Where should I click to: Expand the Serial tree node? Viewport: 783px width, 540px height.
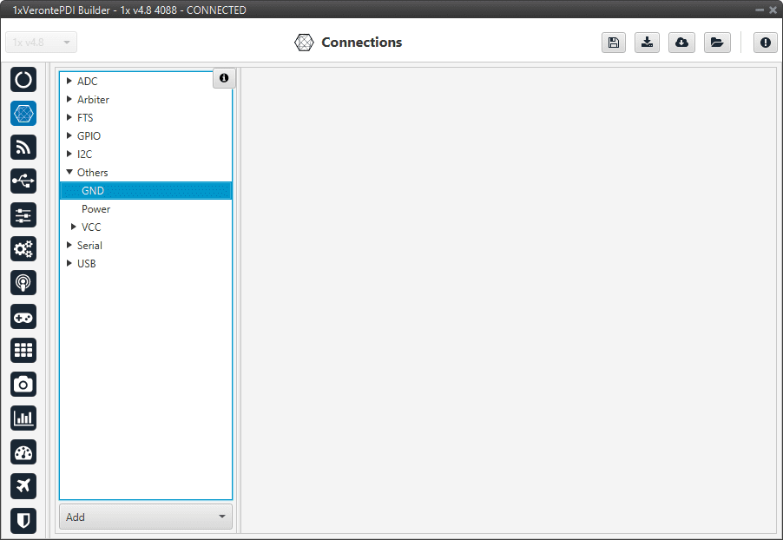point(69,245)
